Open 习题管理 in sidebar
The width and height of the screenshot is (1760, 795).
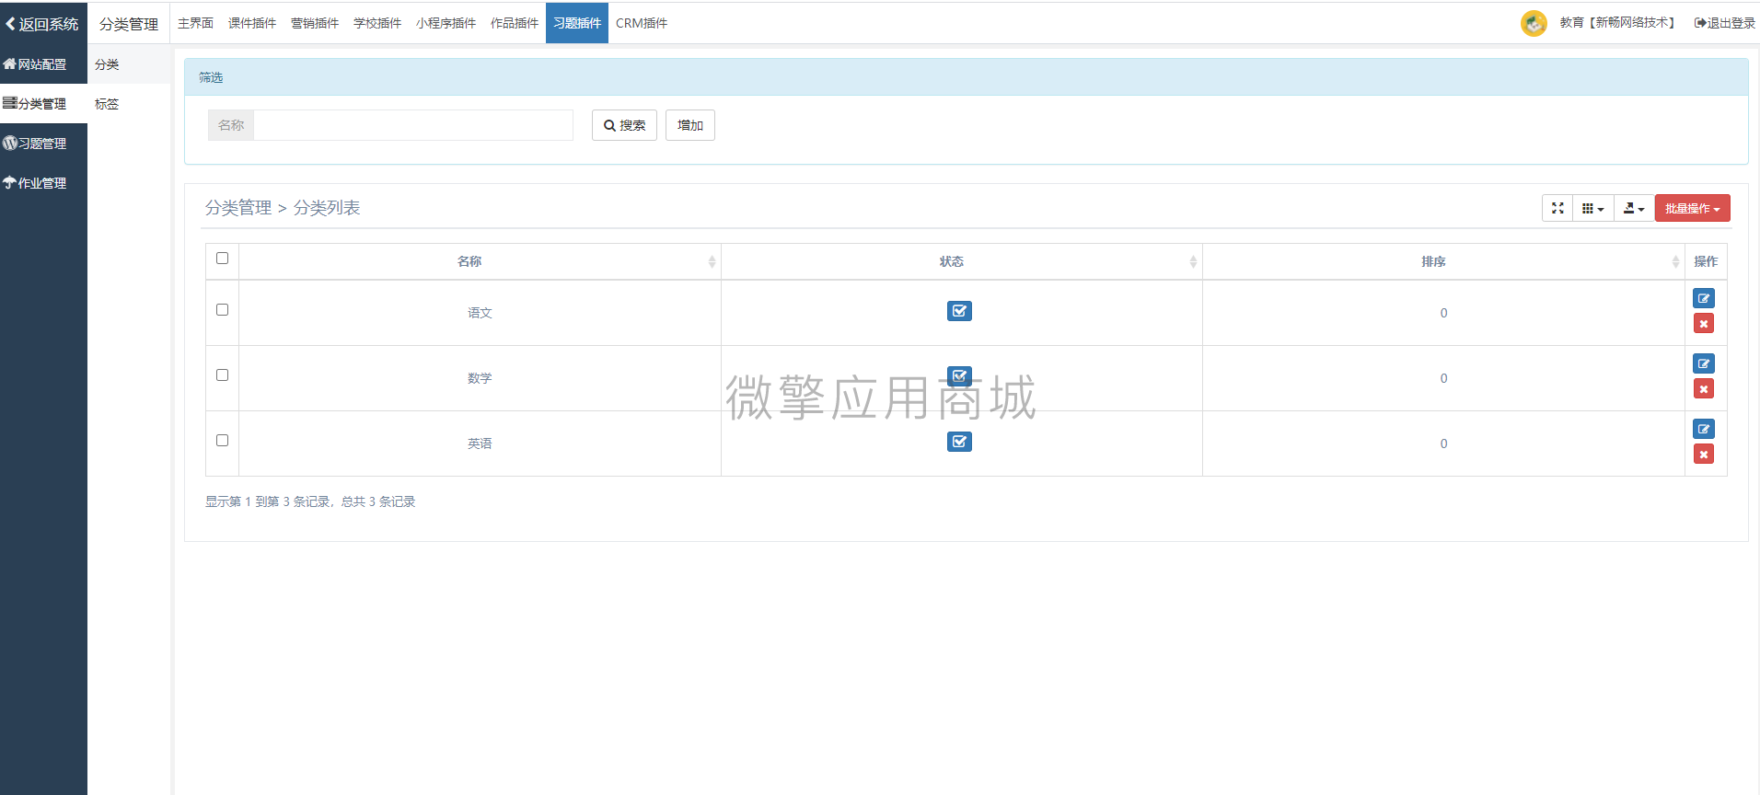coord(43,144)
